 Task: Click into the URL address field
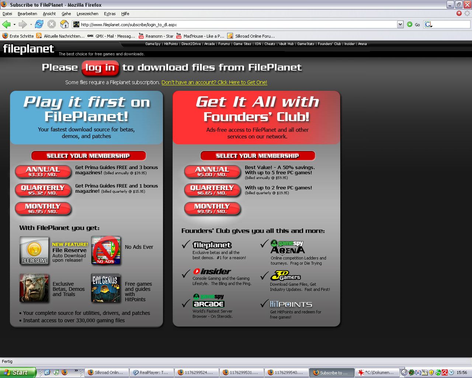coord(236,25)
